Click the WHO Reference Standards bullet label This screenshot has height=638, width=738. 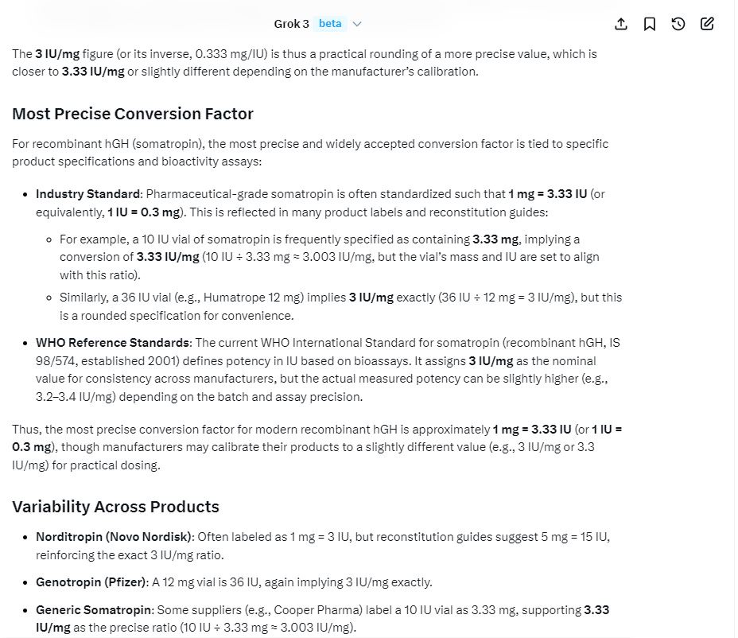(113, 343)
